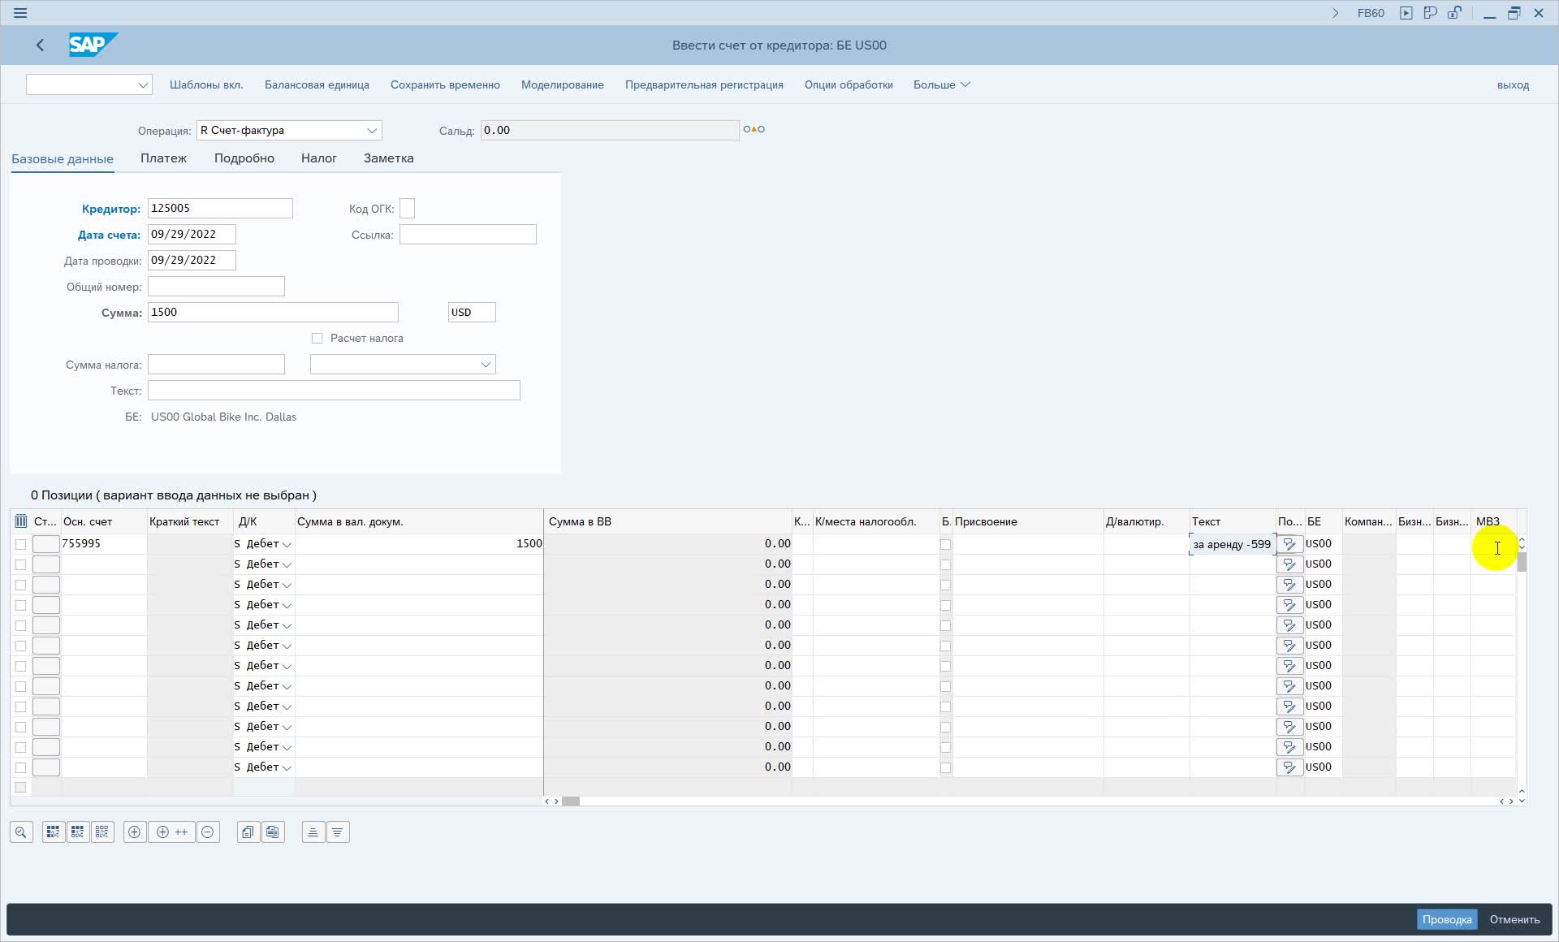Viewport: 1559px width, 942px height.
Task: Select the third table row checkbox
Action: pyautogui.click(x=20, y=585)
